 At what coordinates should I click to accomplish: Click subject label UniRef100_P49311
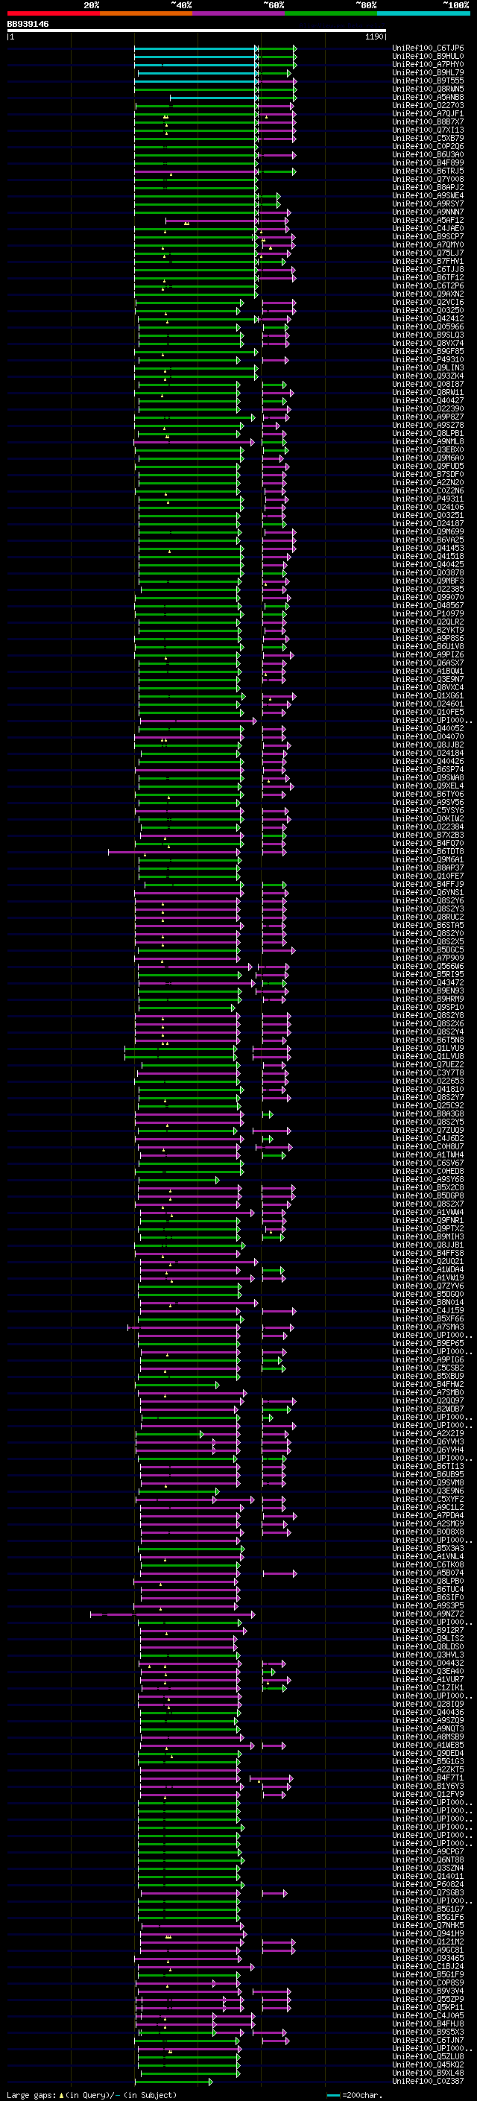tap(428, 499)
